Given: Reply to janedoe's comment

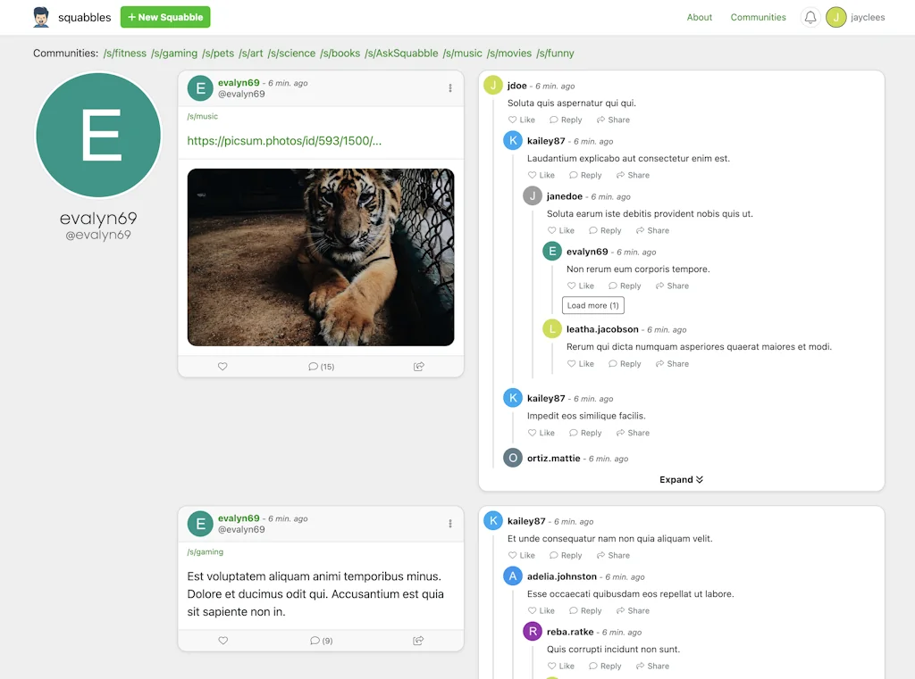Looking at the screenshot, I should point(605,230).
